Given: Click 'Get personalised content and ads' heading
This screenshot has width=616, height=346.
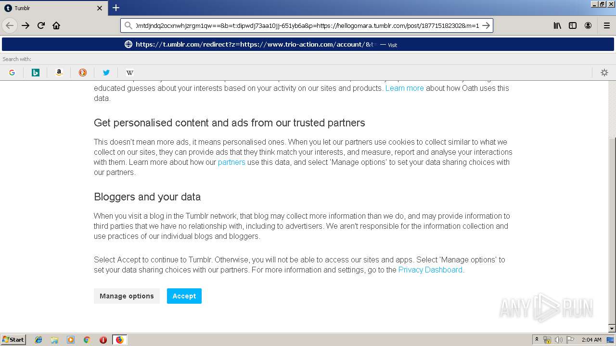Looking at the screenshot, I should click(x=230, y=123).
